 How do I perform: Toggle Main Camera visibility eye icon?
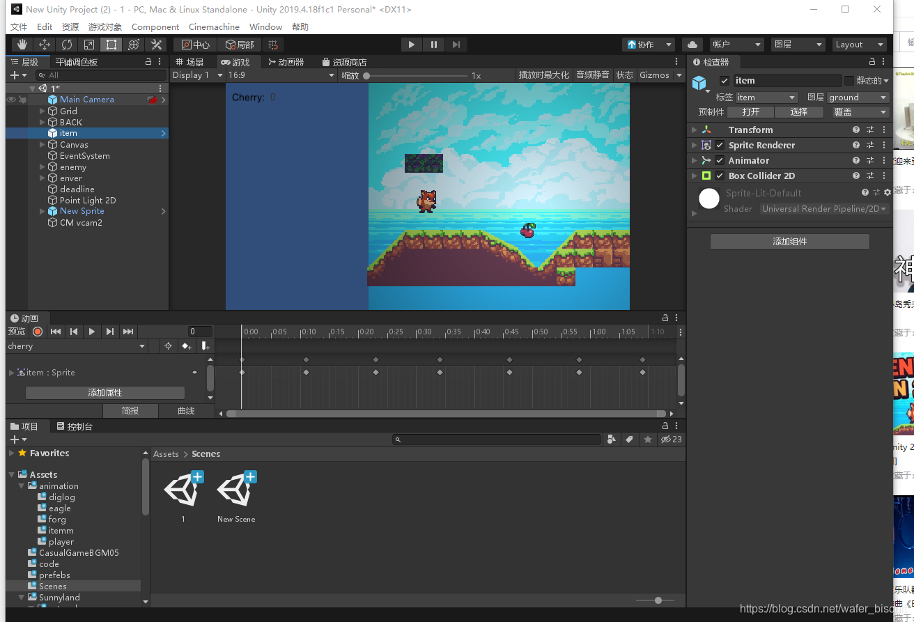[x=11, y=100]
